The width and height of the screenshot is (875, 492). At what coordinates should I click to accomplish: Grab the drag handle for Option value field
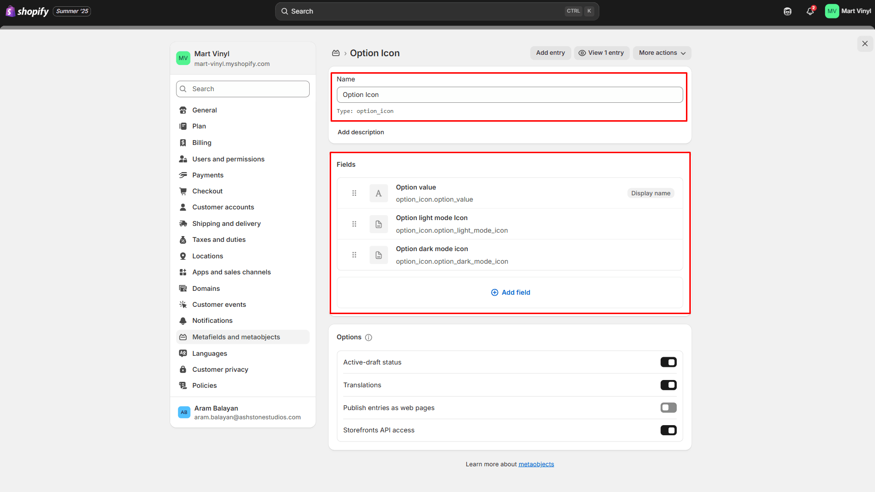(x=354, y=193)
